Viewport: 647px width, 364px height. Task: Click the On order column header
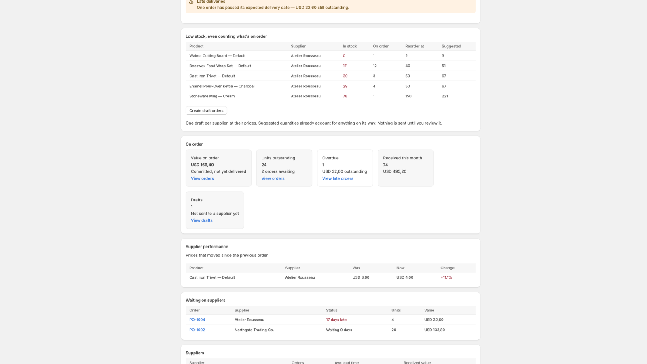tap(381, 46)
